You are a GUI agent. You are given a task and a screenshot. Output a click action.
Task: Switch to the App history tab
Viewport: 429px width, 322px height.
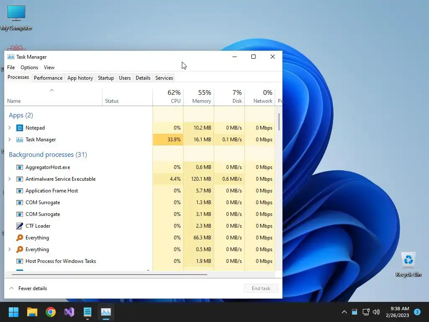[x=80, y=78]
